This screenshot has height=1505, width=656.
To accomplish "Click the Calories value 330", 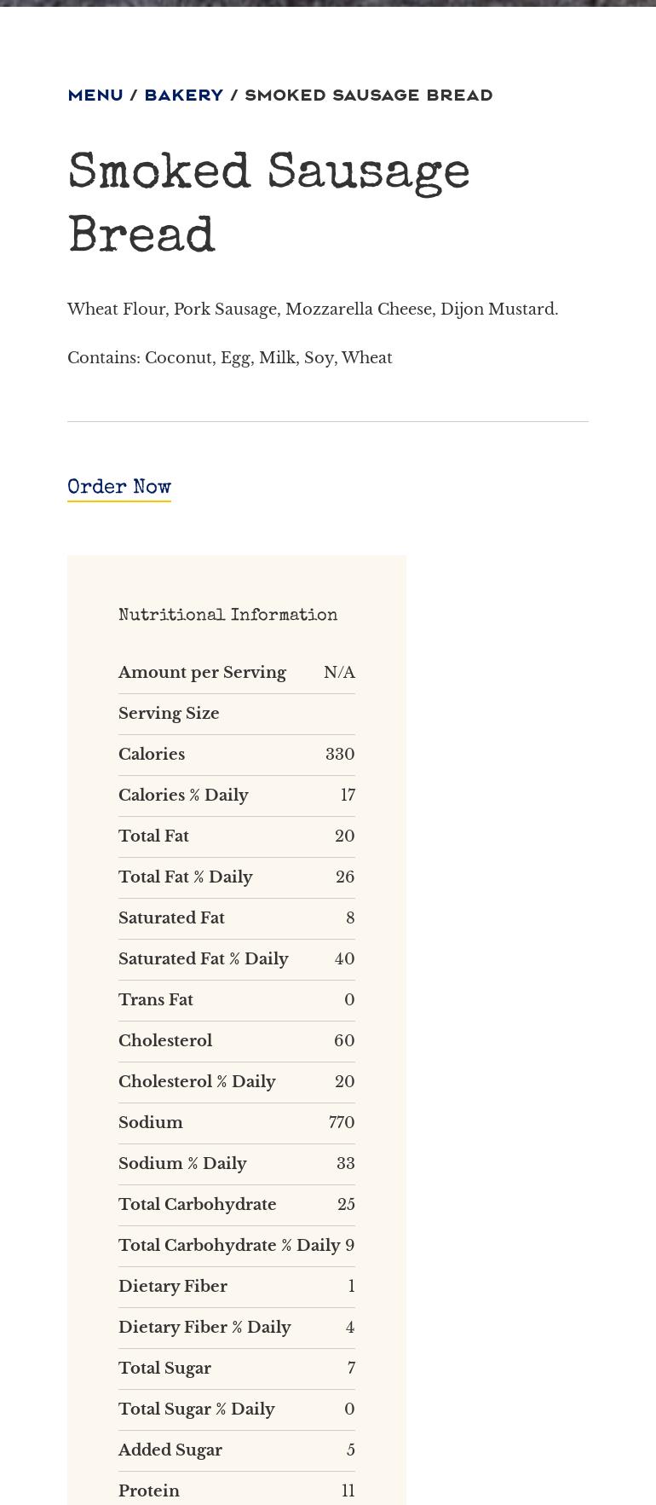I will pos(340,755).
